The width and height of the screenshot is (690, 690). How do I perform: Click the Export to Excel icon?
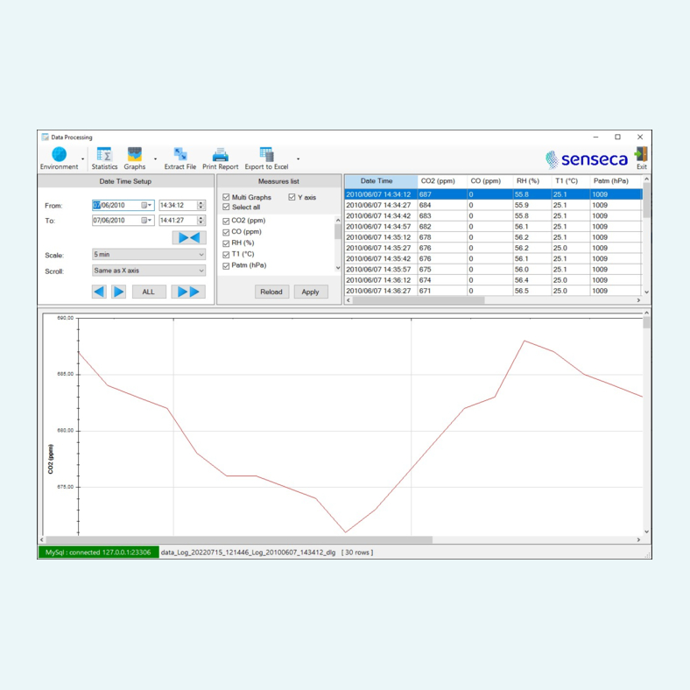[267, 154]
